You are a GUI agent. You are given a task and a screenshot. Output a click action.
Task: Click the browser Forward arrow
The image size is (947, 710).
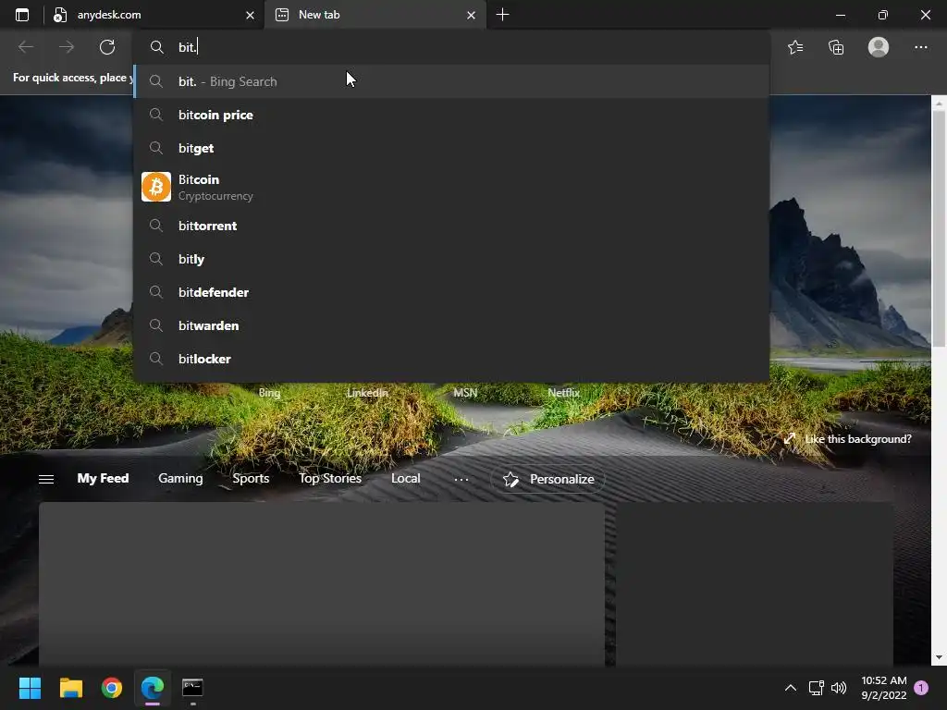pos(67,47)
